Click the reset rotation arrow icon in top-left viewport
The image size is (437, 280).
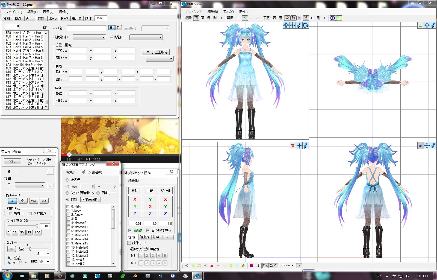[305, 25]
